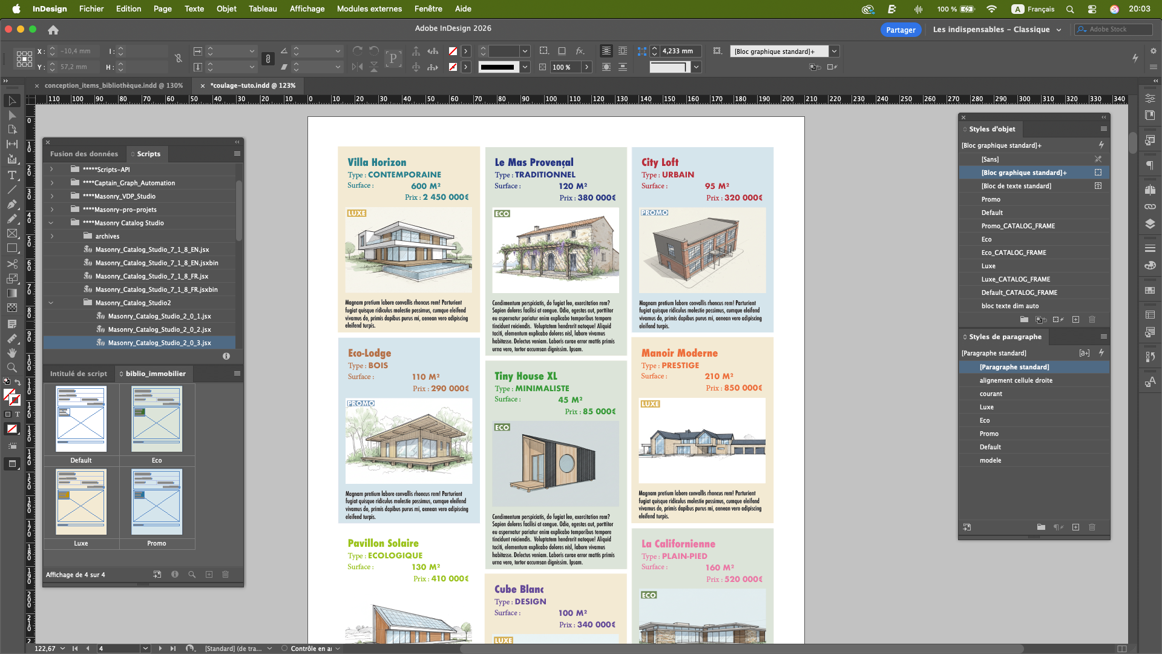Click the Direct Selection tool
1162x654 pixels.
click(x=11, y=115)
